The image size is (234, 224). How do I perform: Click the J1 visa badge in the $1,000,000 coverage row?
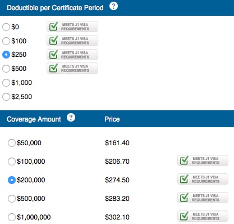(x=203, y=216)
